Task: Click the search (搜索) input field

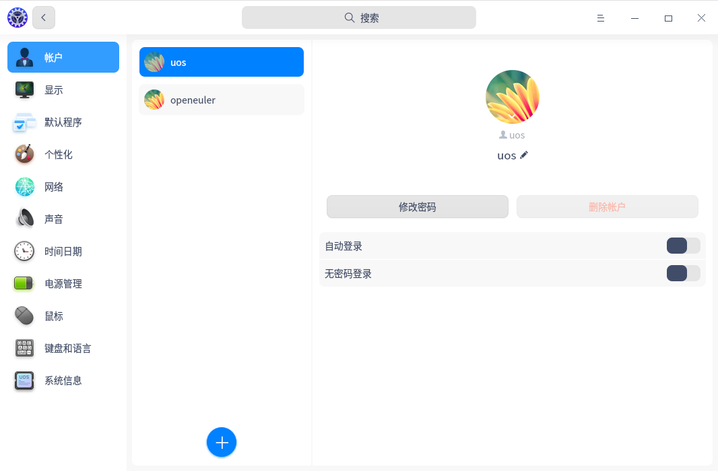Action: (x=359, y=18)
